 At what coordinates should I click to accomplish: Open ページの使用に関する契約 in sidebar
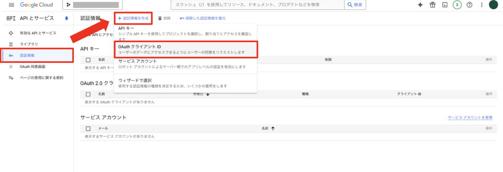pos(41,77)
